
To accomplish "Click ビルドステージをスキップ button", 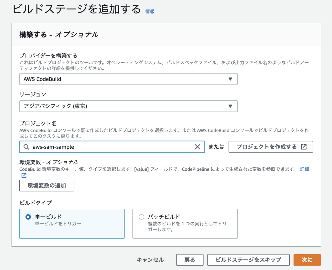I will click(x=248, y=260).
